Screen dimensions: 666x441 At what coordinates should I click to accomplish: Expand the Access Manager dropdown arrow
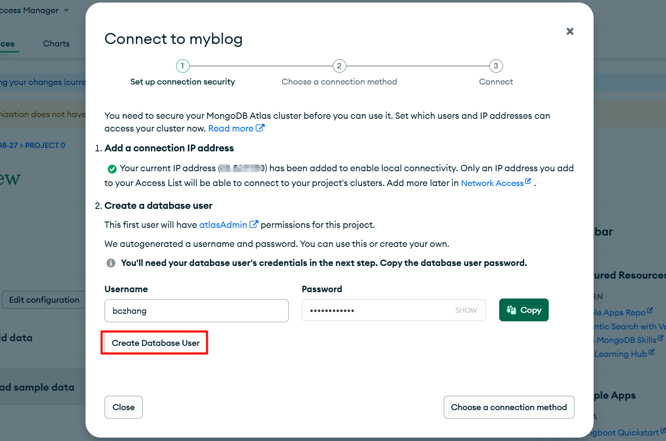coord(66,10)
